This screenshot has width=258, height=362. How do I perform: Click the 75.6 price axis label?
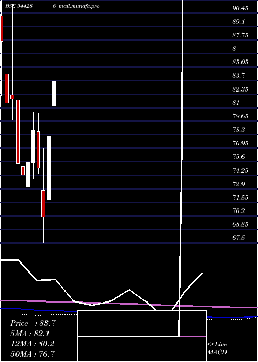pos(238,157)
